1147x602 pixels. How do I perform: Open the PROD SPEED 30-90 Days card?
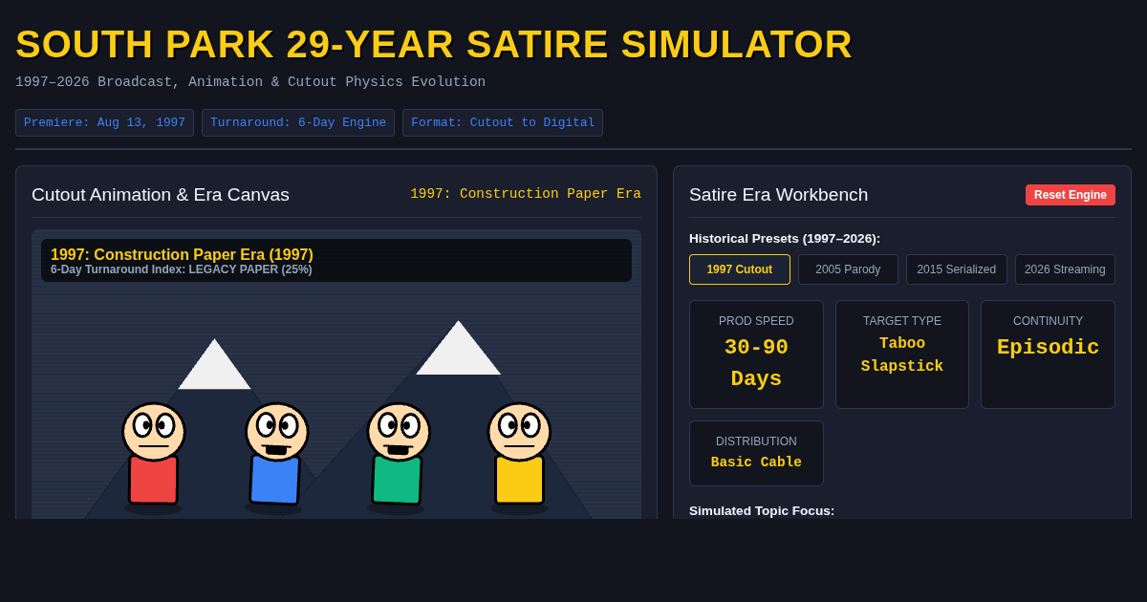click(756, 355)
